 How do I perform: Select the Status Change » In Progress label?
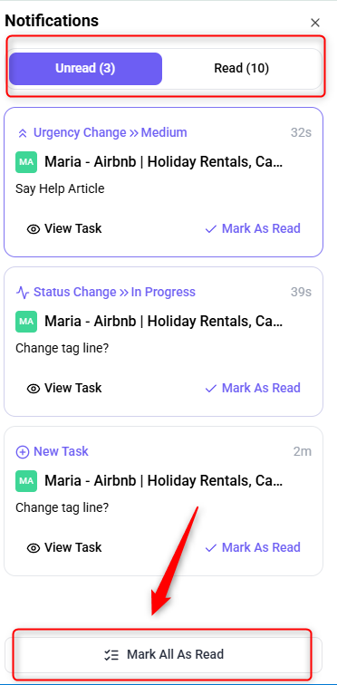[114, 292]
